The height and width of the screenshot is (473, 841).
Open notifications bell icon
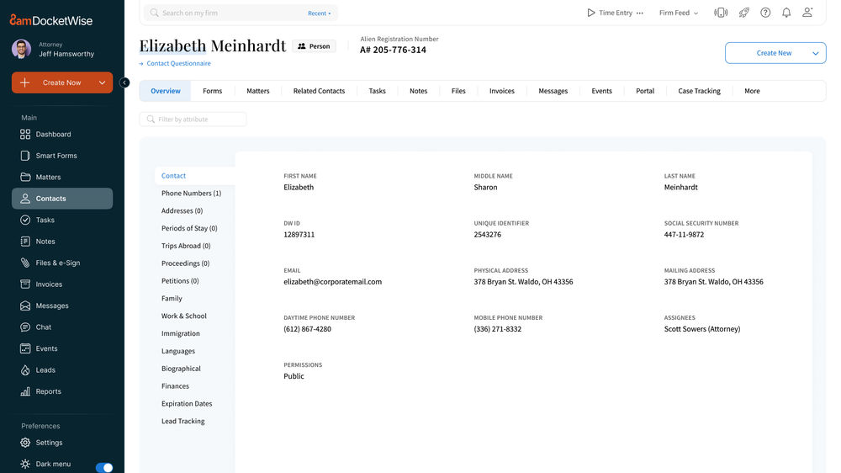(x=786, y=13)
